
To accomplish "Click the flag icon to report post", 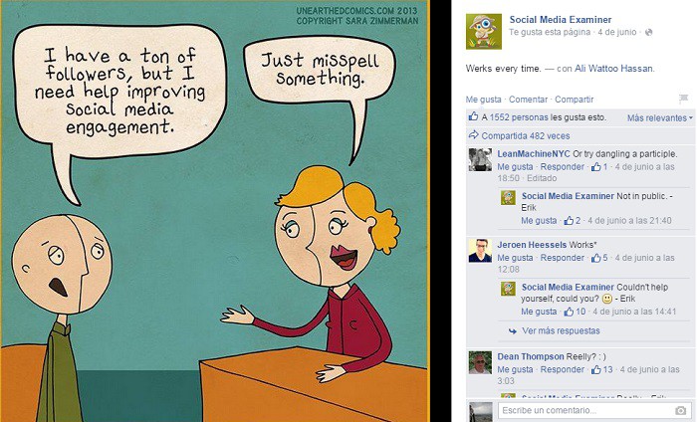I will pyautogui.click(x=684, y=99).
